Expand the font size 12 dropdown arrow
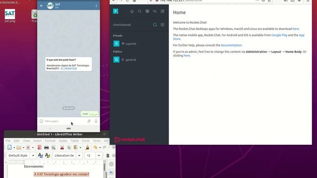Image resolution: width=317 pixels, height=178 pixels. point(99,156)
